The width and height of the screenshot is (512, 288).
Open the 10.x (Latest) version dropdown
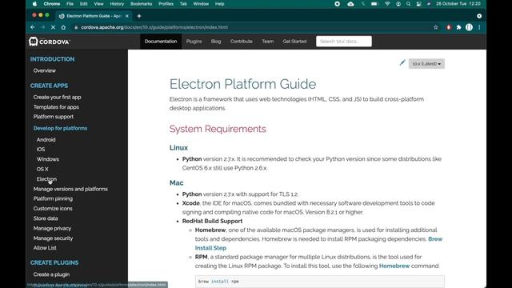tap(426, 64)
